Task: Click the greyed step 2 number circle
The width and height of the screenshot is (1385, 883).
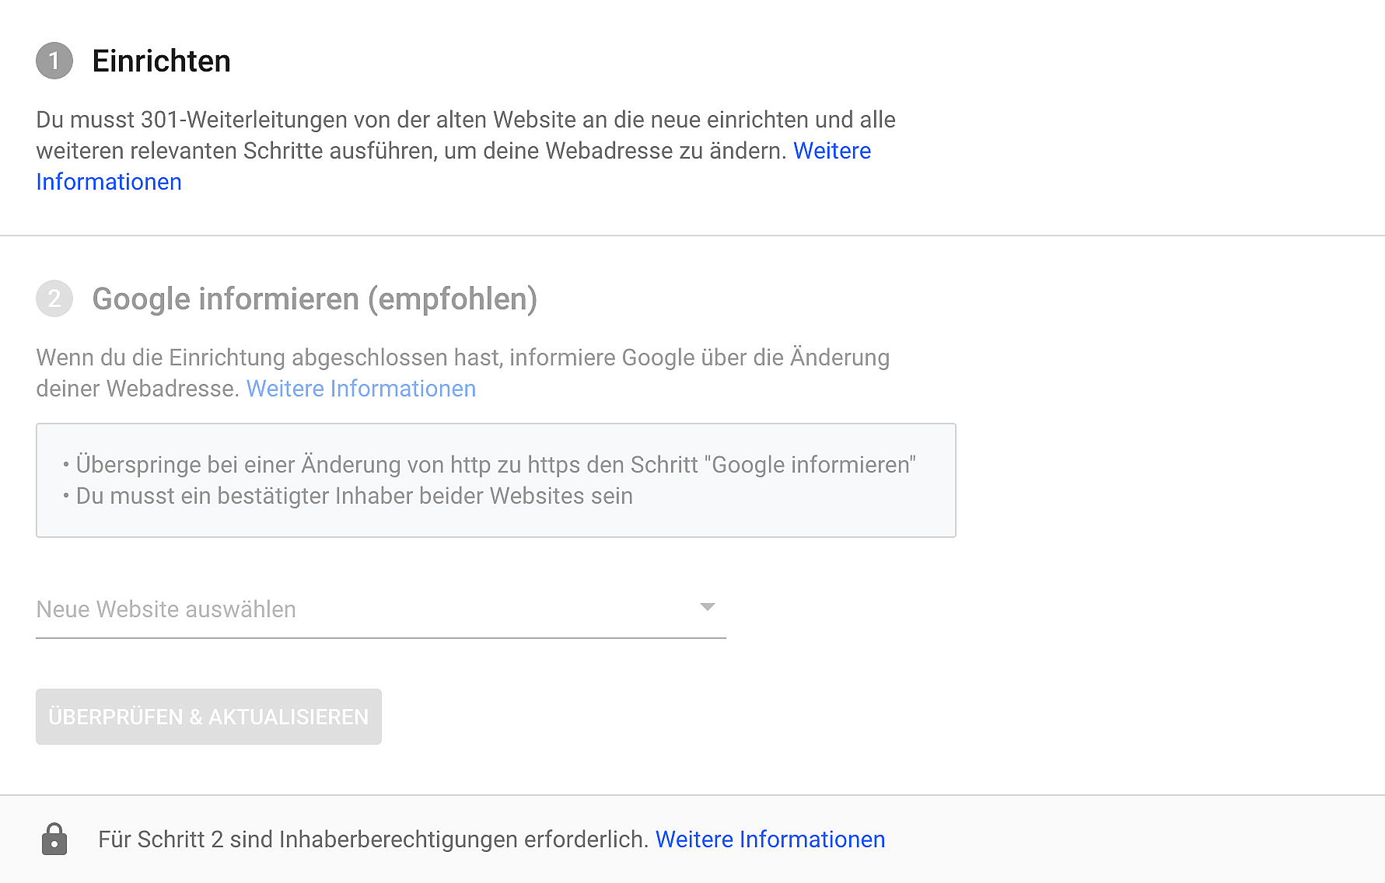Action: point(54,298)
